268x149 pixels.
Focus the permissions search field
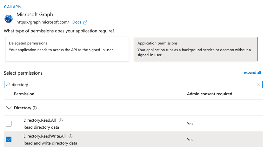[x=133, y=85]
